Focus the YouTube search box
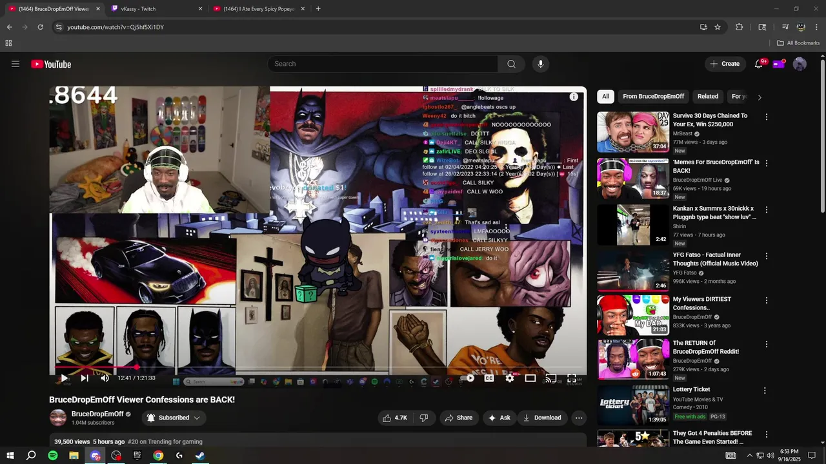This screenshot has width=826, height=464. click(x=383, y=64)
